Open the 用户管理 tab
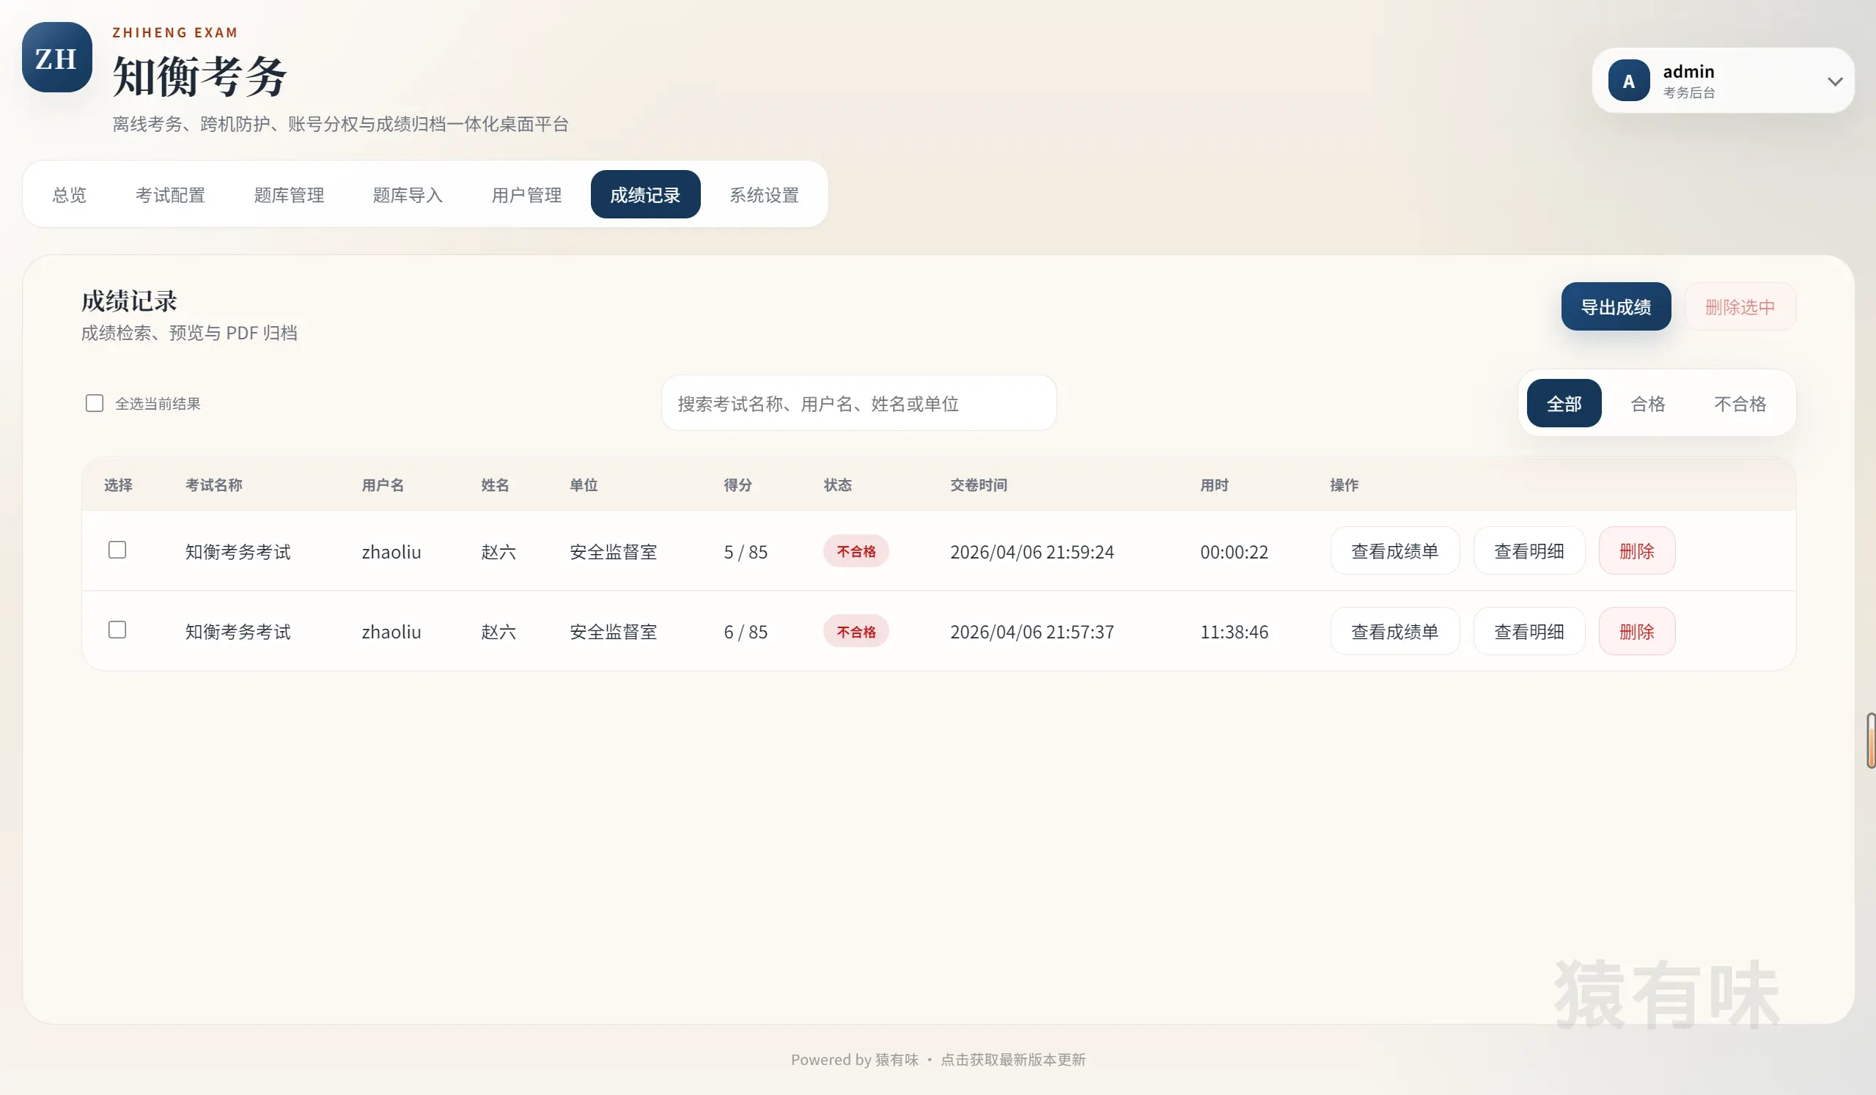The image size is (1876, 1095). pyautogui.click(x=526, y=194)
